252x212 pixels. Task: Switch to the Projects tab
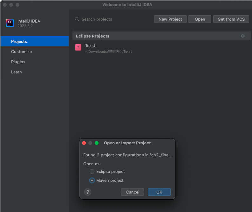pyautogui.click(x=35, y=41)
